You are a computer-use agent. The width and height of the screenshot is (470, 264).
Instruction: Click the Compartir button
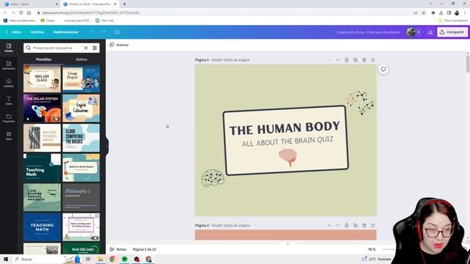point(452,32)
